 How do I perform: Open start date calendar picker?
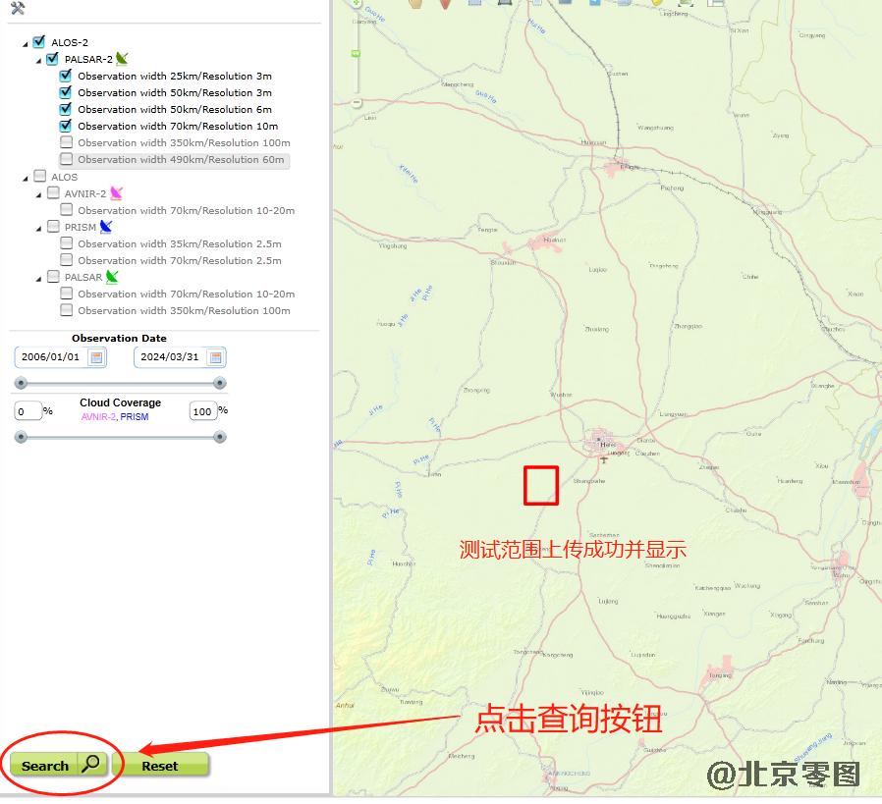click(x=96, y=357)
